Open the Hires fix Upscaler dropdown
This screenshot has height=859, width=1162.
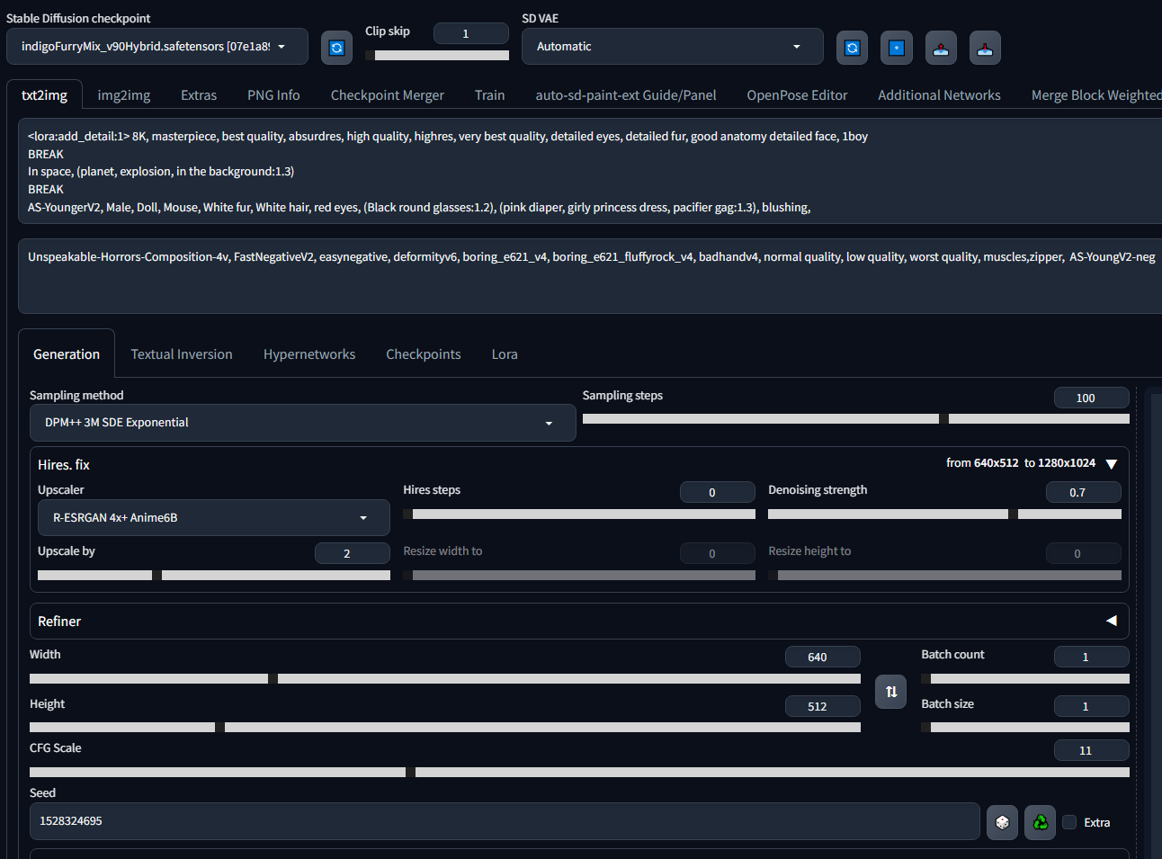[x=213, y=518]
